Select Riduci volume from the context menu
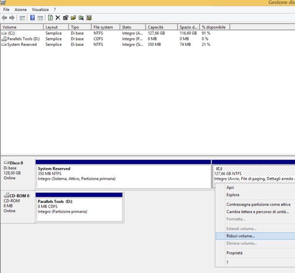The image size is (295, 273). [x=255, y=236]
